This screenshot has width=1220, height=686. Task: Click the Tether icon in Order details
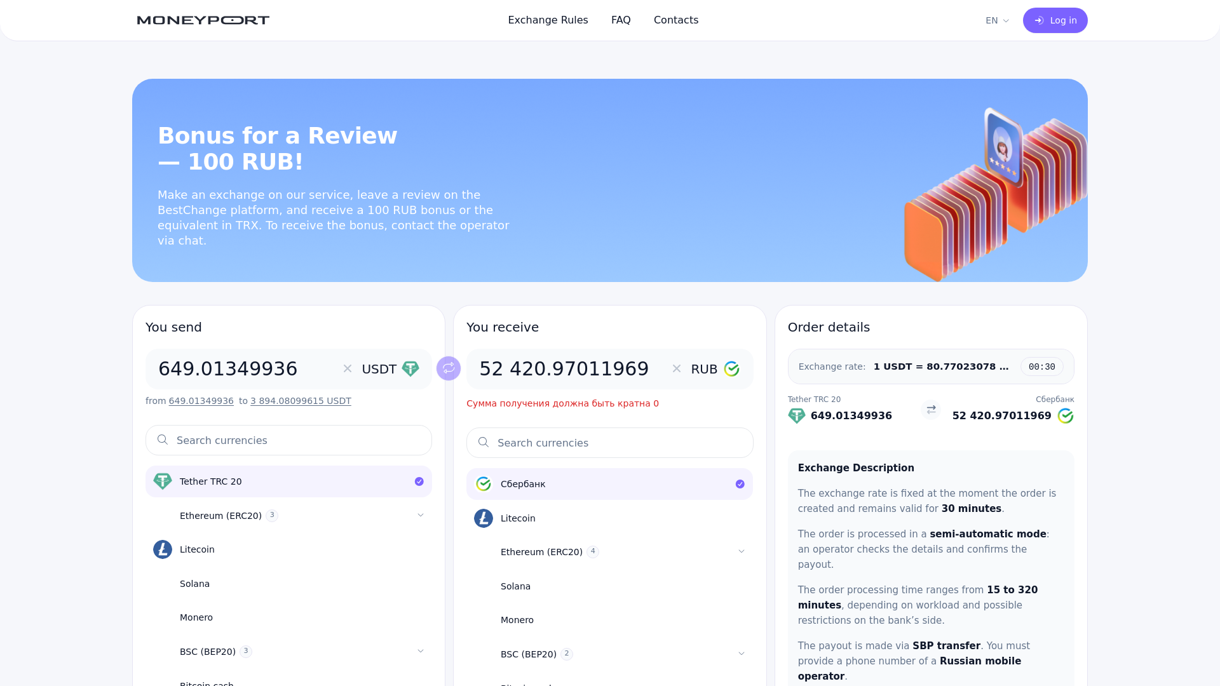pyautogui.click(x=797, y=416)
